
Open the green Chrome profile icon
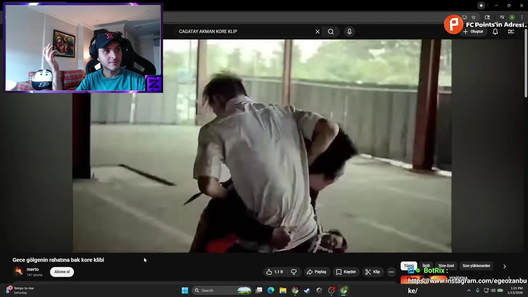point(512,17)
